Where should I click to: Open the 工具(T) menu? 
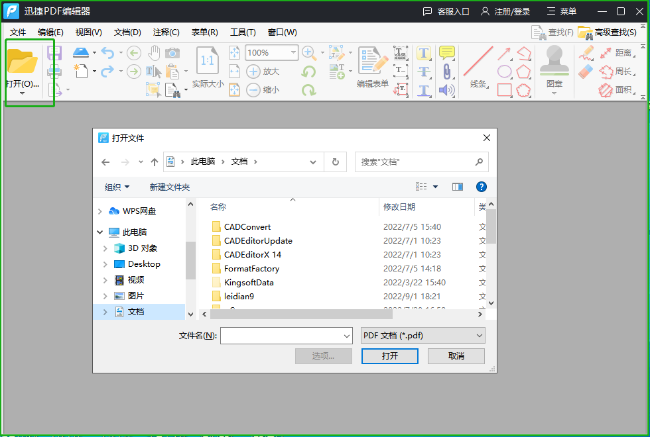tap(243, 32)
